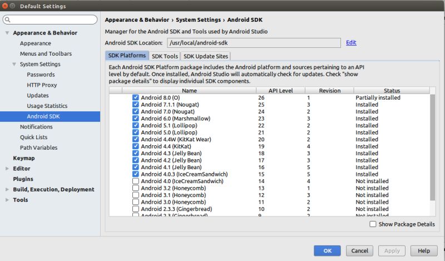Open the SDK Tools tab
Viewport: 445px width, 261px height.
(x=165, y=56)
